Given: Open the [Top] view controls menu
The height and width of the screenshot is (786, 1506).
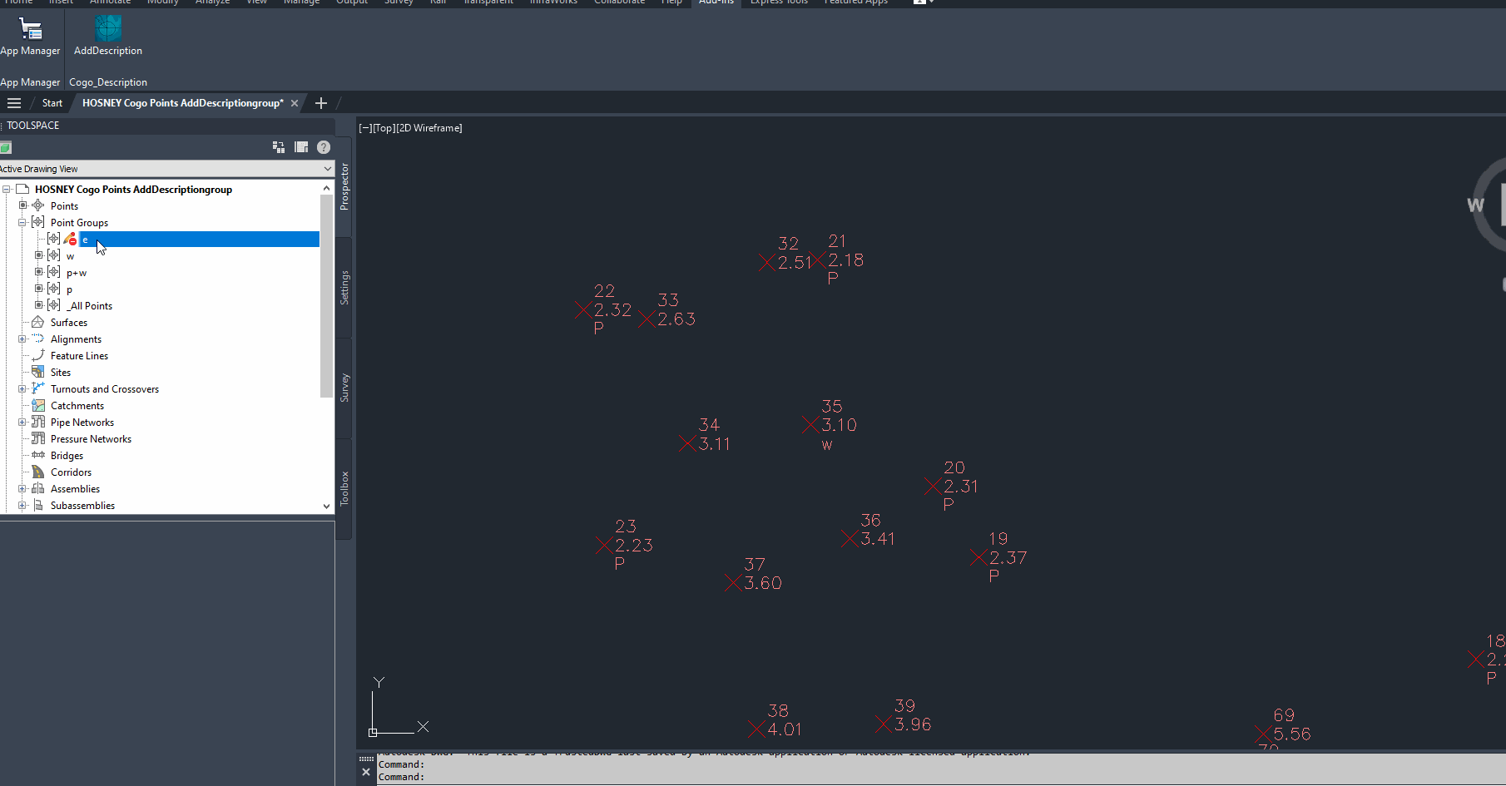Looking at the screenshot, I should (384, 128).
